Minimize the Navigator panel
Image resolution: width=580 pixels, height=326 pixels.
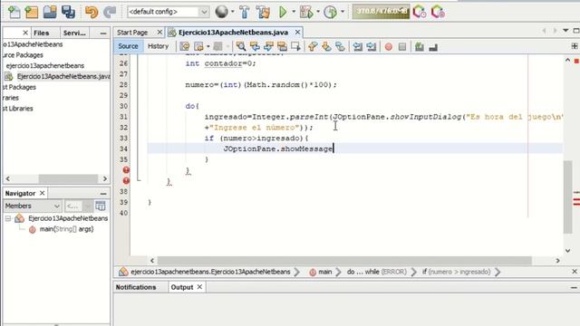point(103,193)
